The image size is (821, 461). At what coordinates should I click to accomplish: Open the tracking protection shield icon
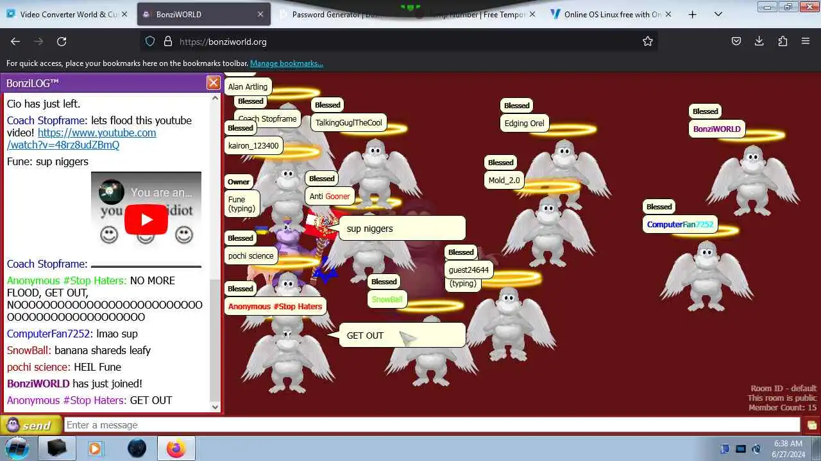pyautogui.click(x=150, y=41)
